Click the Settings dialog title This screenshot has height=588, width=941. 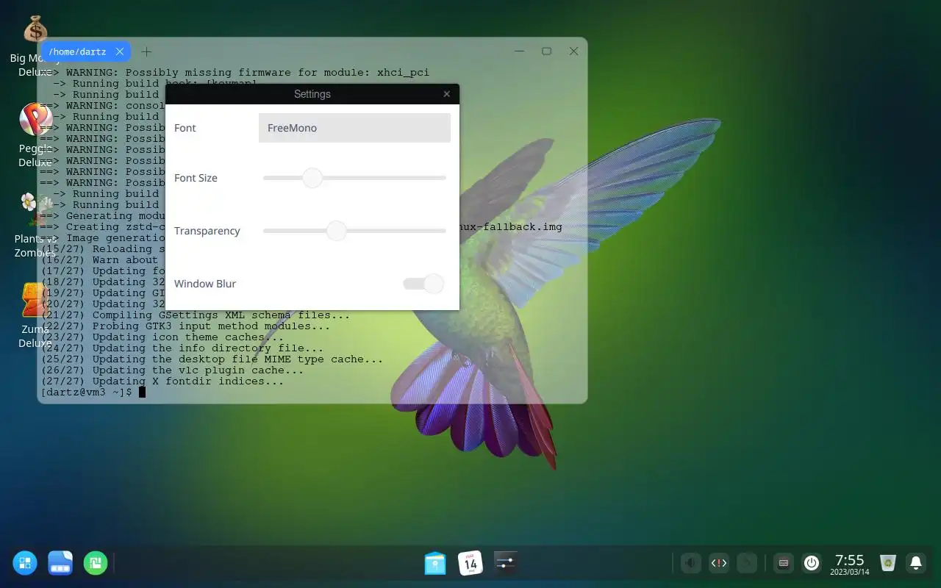coord(312,94)
